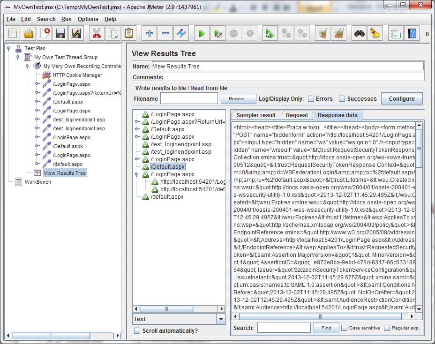
Task: Select HTTP Cookie Manager element
Action: coord(77,75)
